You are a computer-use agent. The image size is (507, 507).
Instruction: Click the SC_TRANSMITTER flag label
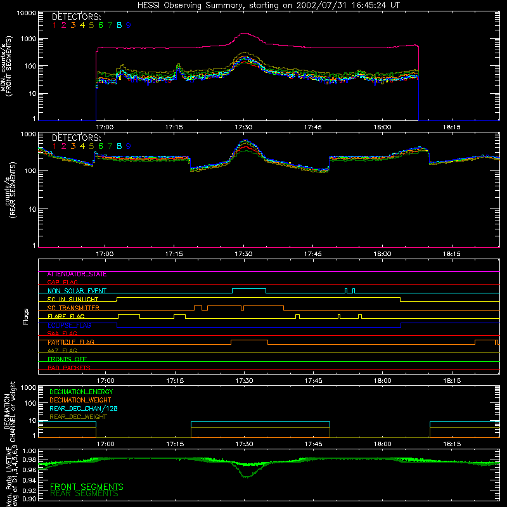tap(74, 308)
